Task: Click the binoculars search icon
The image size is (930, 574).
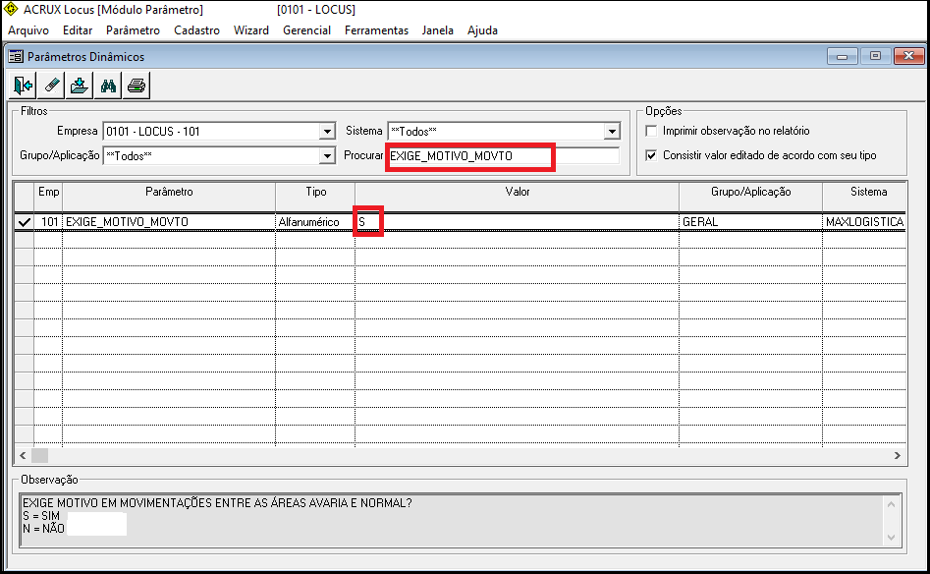Action: [x=108, y=86]
